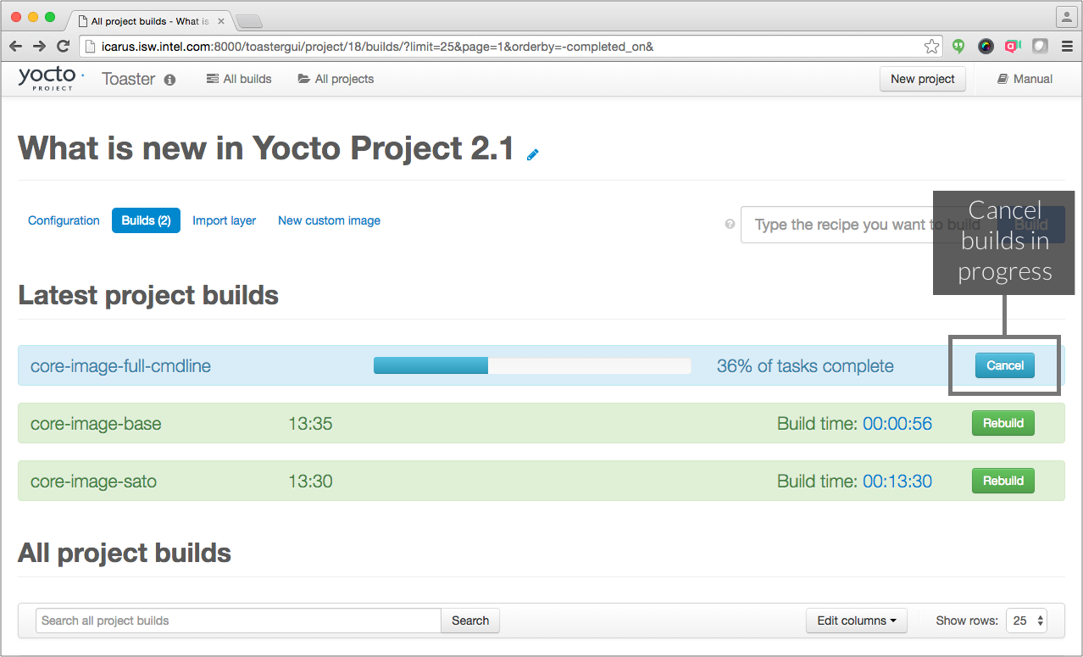Click the green Hangouts extension icon
Image resolution: width=1083 pixels, height=657 pixels.
(x=958, y=47)
